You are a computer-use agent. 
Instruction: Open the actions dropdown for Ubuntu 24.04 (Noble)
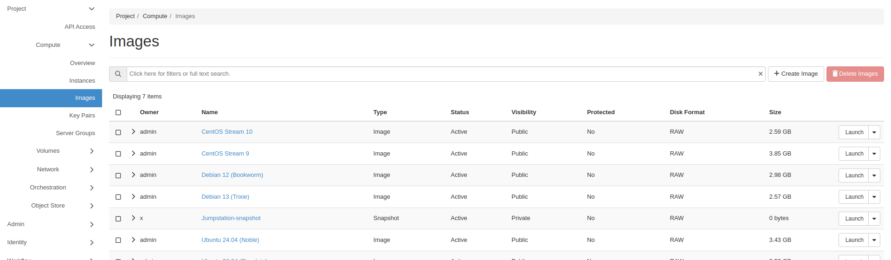click(874, 240)
